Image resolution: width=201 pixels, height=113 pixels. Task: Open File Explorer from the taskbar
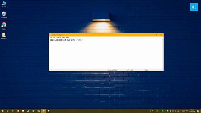tap(23, 111)
